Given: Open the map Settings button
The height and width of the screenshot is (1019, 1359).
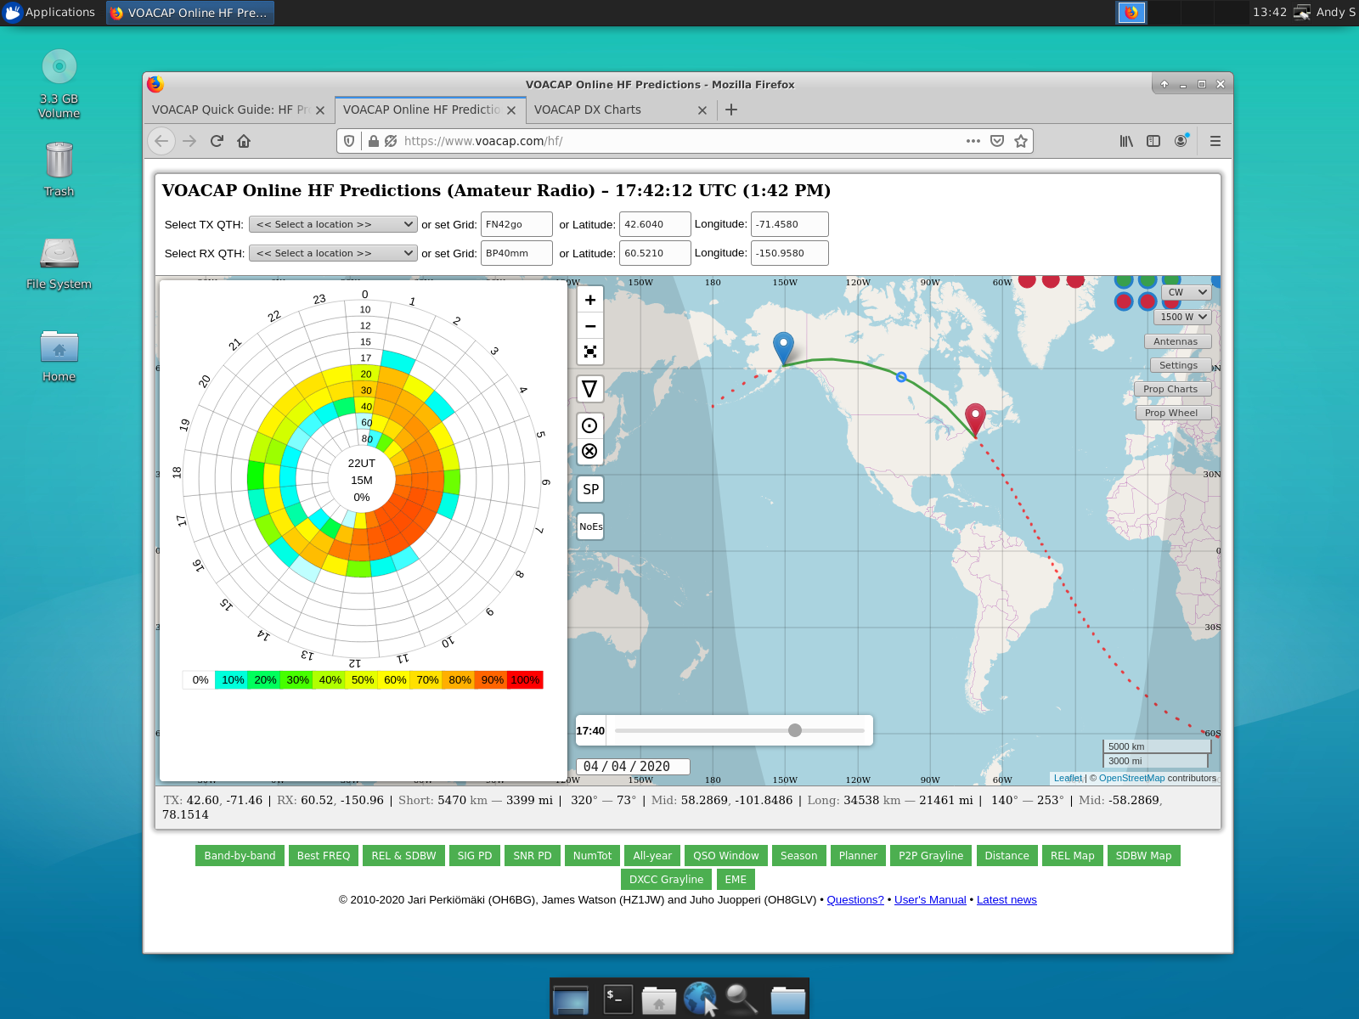Looking at the screenshot, I should coord(1181,365).
